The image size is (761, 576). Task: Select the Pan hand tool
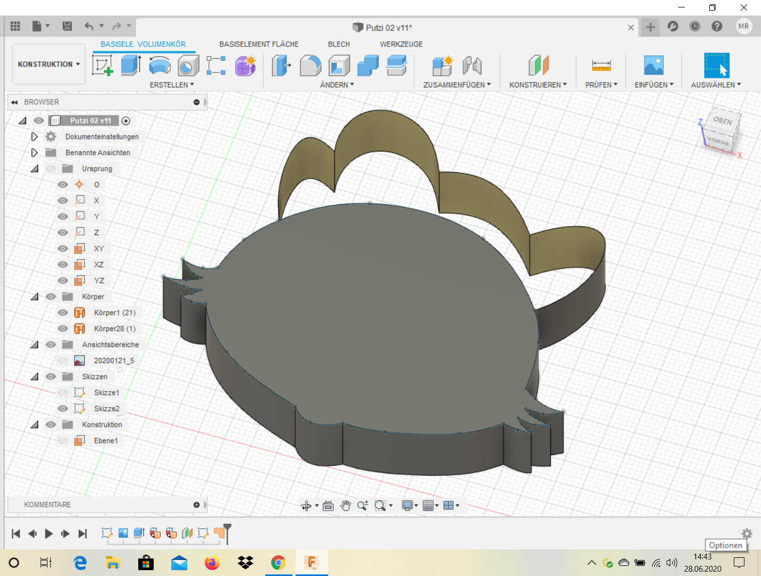click(x=346, y=506)
